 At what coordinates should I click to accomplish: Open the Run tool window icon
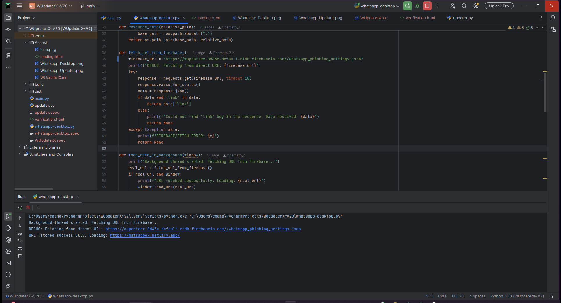pos(8,216)
